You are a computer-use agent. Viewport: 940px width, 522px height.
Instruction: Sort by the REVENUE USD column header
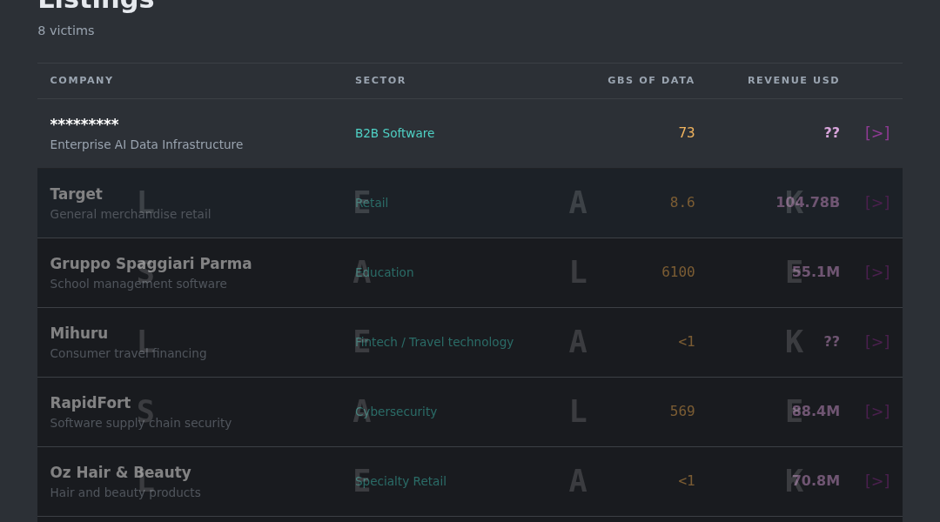793,80
